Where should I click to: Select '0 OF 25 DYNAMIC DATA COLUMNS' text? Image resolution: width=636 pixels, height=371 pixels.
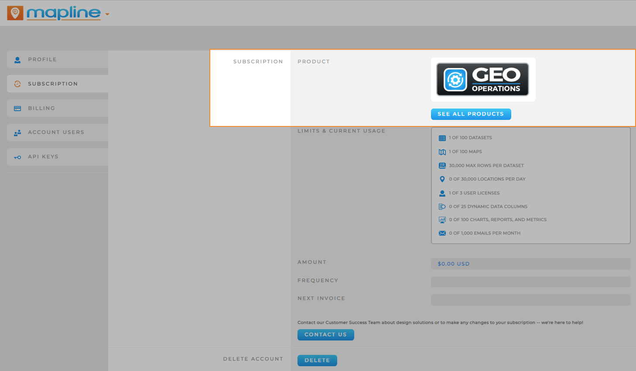pos(488,207)
